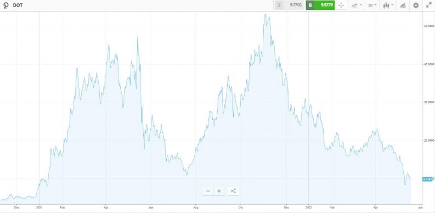Viewport: 435px width, 213px height.
Task: Click the Aug label on time axis
Action: (x=196, y=207)
